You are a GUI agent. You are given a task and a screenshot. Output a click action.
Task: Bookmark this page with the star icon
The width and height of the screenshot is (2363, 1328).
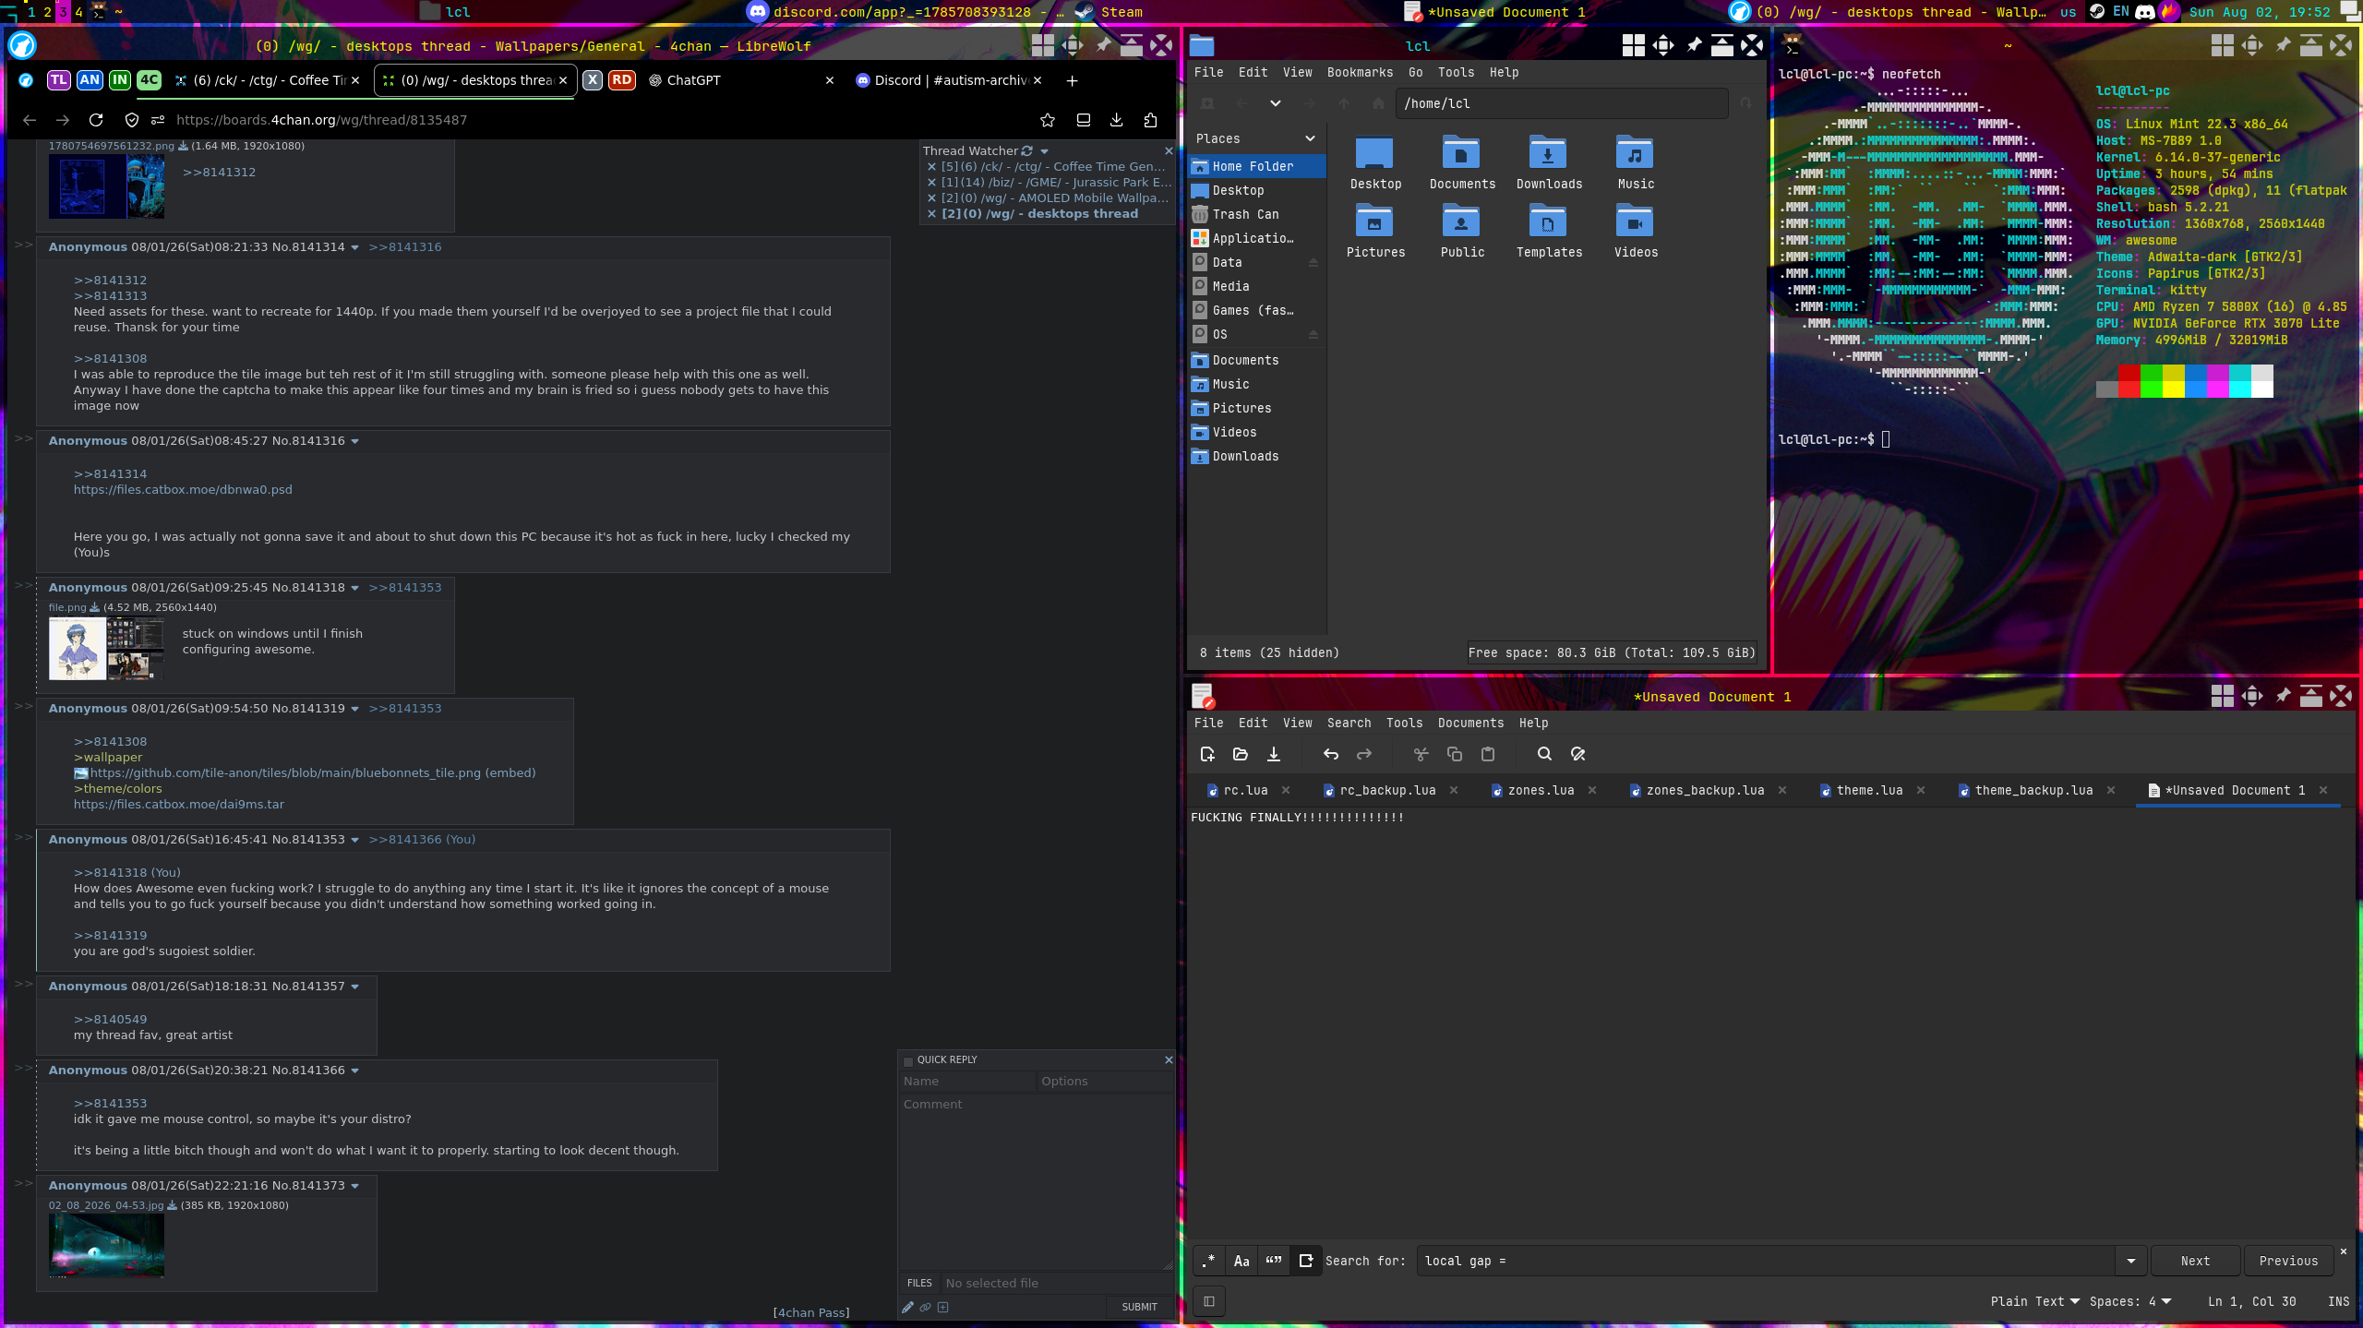coord(1048,120)
